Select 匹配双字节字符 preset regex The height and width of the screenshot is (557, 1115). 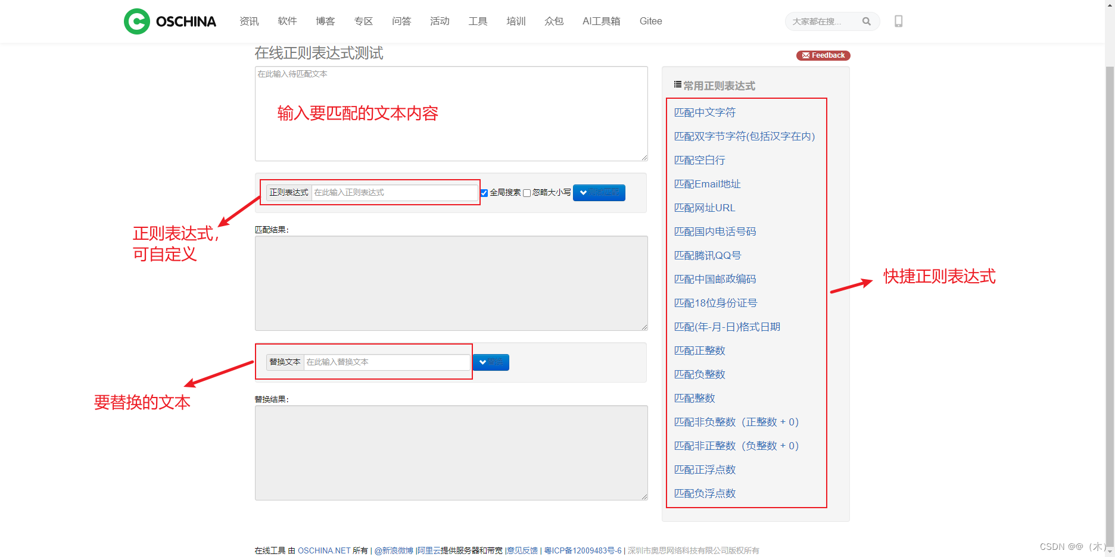point(745,136)
